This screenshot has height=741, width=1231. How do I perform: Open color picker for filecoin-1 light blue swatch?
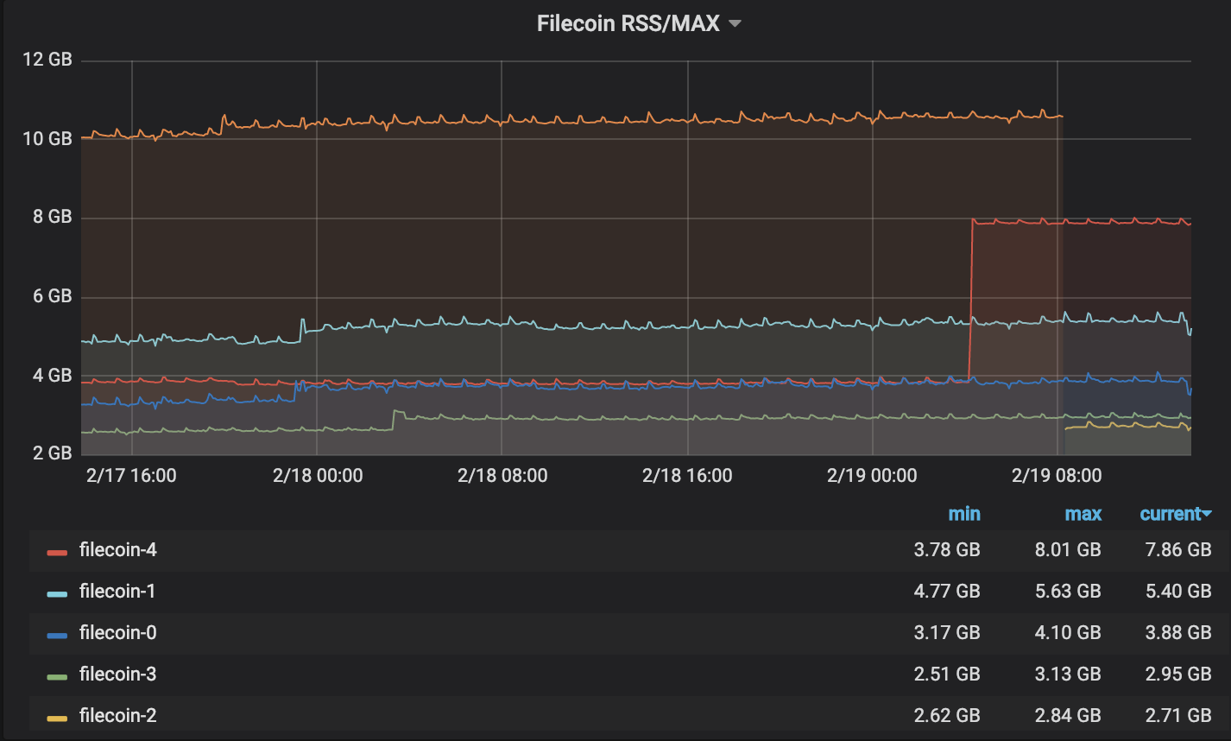click(57, 594)
